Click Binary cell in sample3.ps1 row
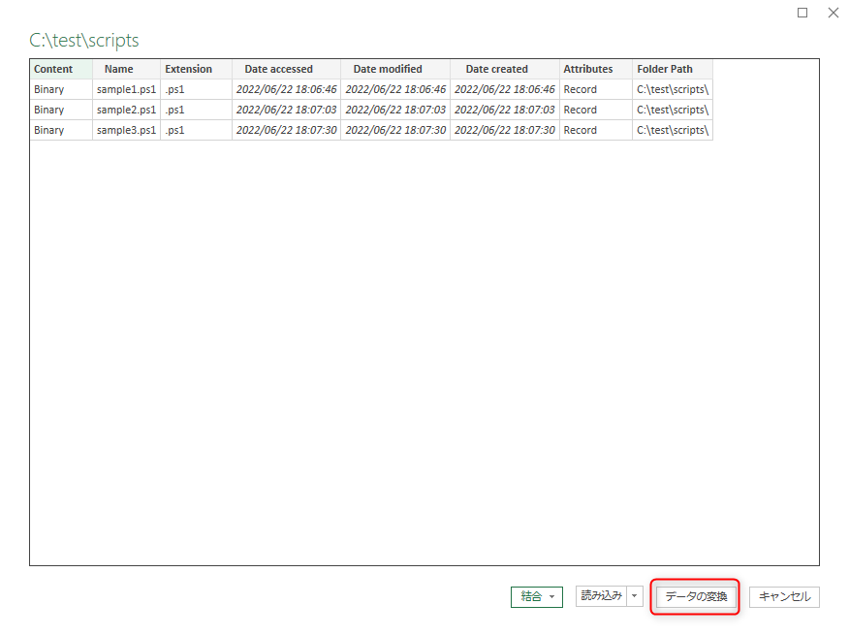849x636 pixels. tap(61, 130)
